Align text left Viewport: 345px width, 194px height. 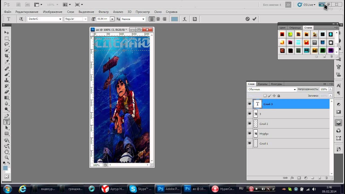[x=152, y=19]
